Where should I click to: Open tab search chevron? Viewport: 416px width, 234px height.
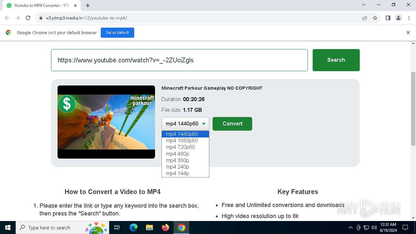pos(364,5)
